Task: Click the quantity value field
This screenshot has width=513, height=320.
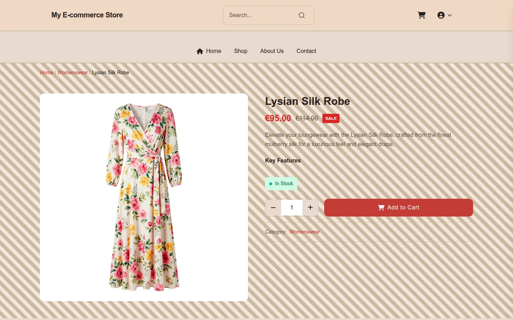Action: pos(292,208)
